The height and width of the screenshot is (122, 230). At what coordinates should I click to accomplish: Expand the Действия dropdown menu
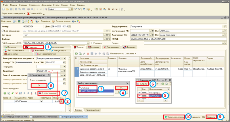6,21
